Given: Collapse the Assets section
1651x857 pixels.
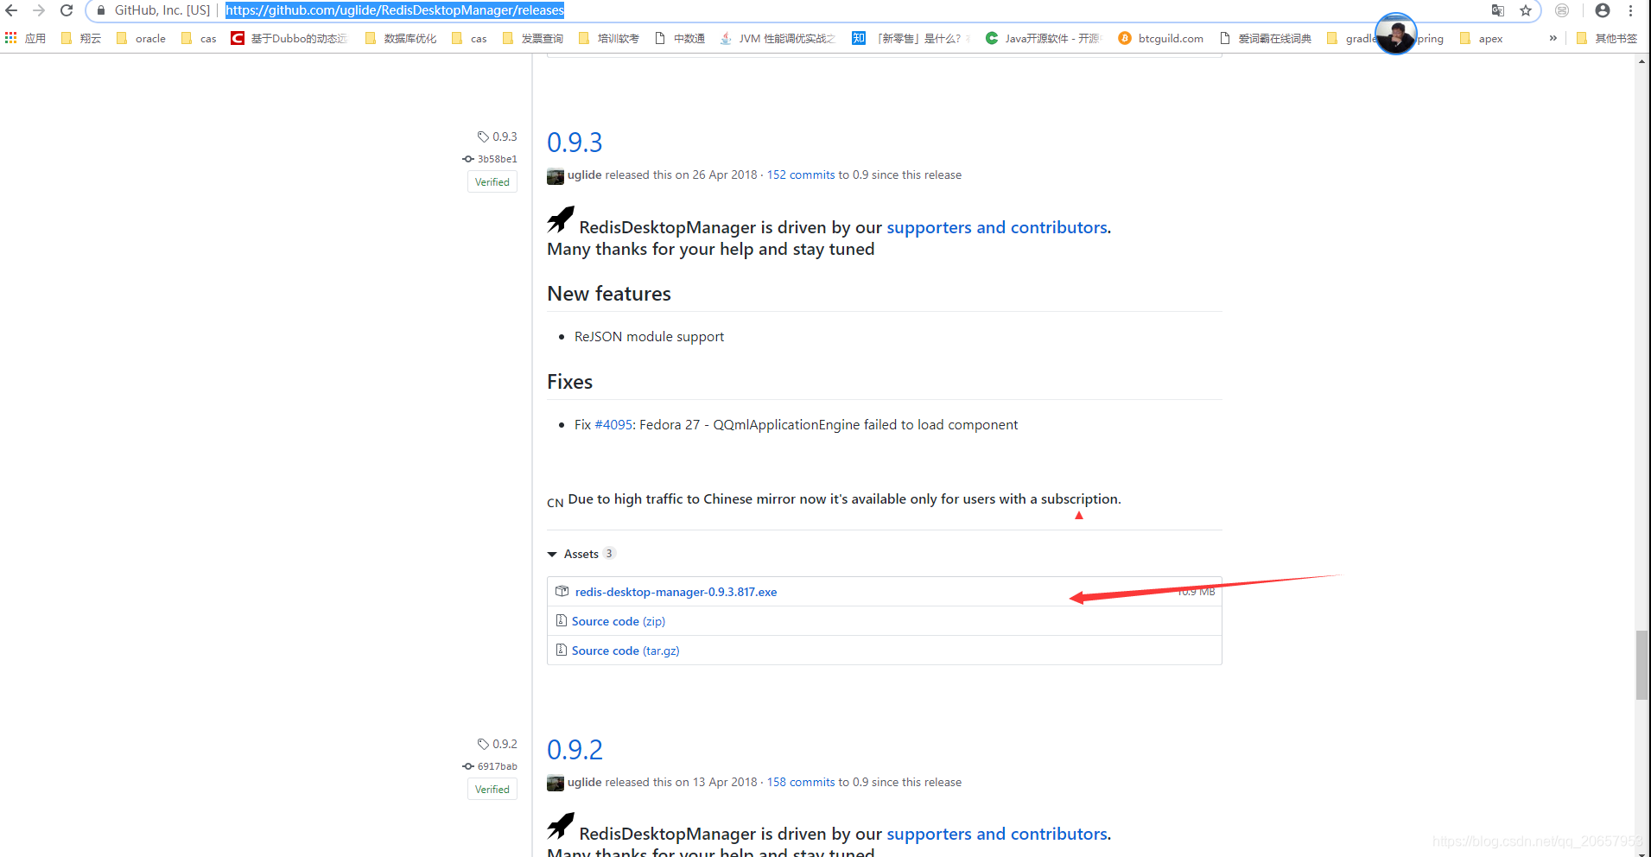Looking at the screenshot, I should point(581,554).
